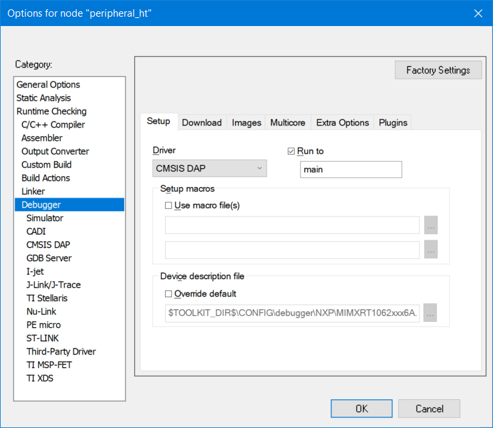
Task: Cancel the options dialog
Action: pos(429,409)
